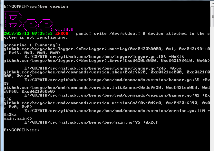Click the 'main.main()' stack frame line
Image resolution: width=214 pixels, height=151 pixels.
point(18,118)
